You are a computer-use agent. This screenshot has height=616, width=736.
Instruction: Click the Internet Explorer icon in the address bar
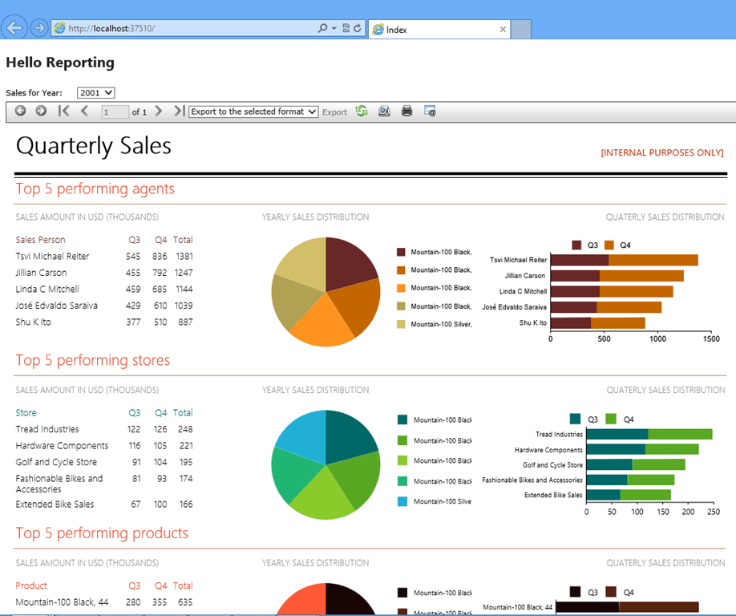(x=59, y=28)
